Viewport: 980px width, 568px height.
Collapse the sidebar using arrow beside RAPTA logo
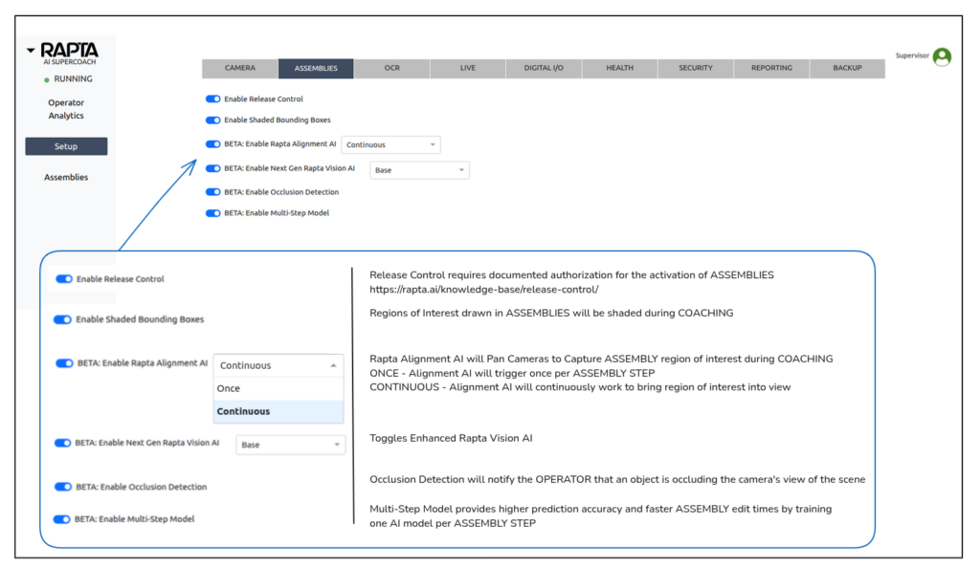point(31,50)
